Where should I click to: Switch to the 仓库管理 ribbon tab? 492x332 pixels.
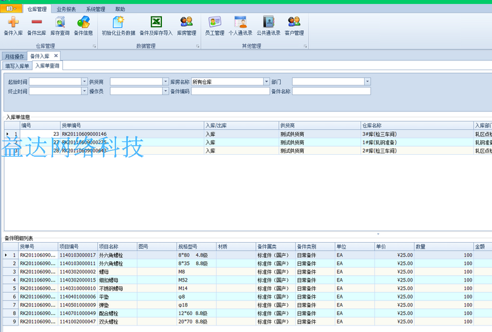(x=37, y=9)
